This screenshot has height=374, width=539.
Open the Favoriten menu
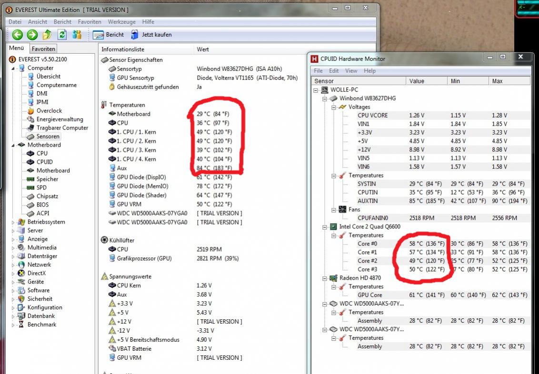coord(90,21)
